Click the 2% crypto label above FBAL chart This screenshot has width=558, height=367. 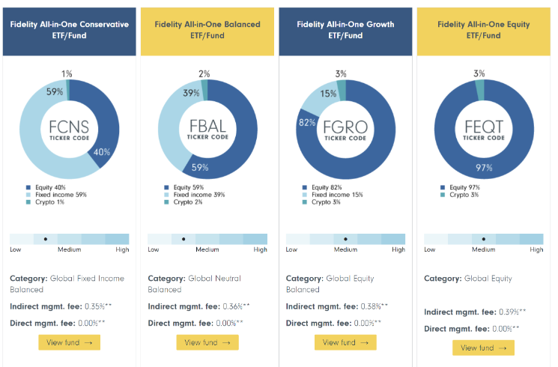click(204, 73)
